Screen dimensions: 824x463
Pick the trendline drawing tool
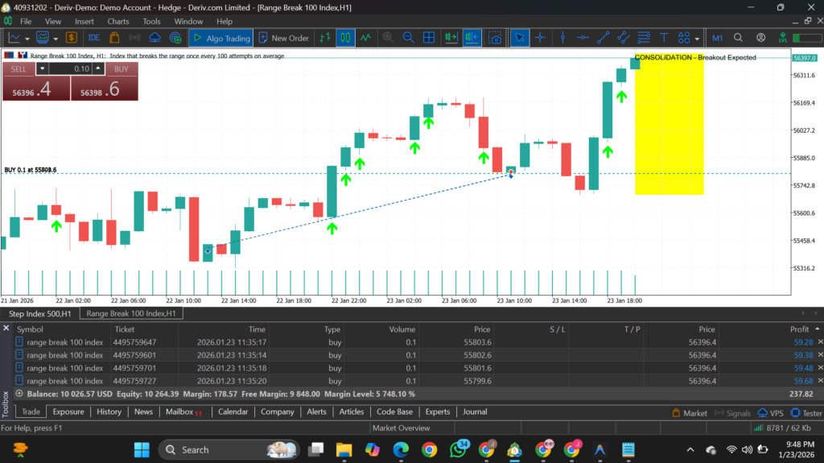603,38
